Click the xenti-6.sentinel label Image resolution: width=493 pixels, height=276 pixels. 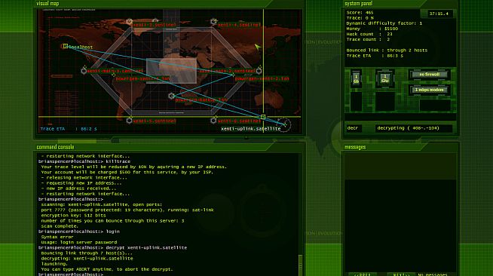(x=239, y=121)
